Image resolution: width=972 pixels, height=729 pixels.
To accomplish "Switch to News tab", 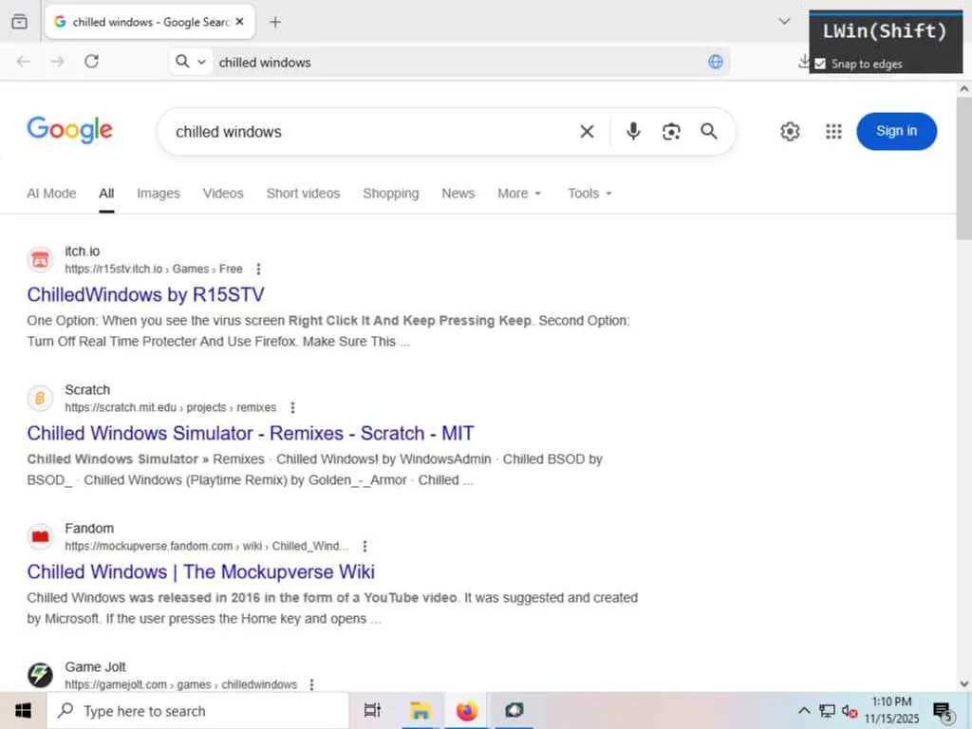I will [458, 194].
